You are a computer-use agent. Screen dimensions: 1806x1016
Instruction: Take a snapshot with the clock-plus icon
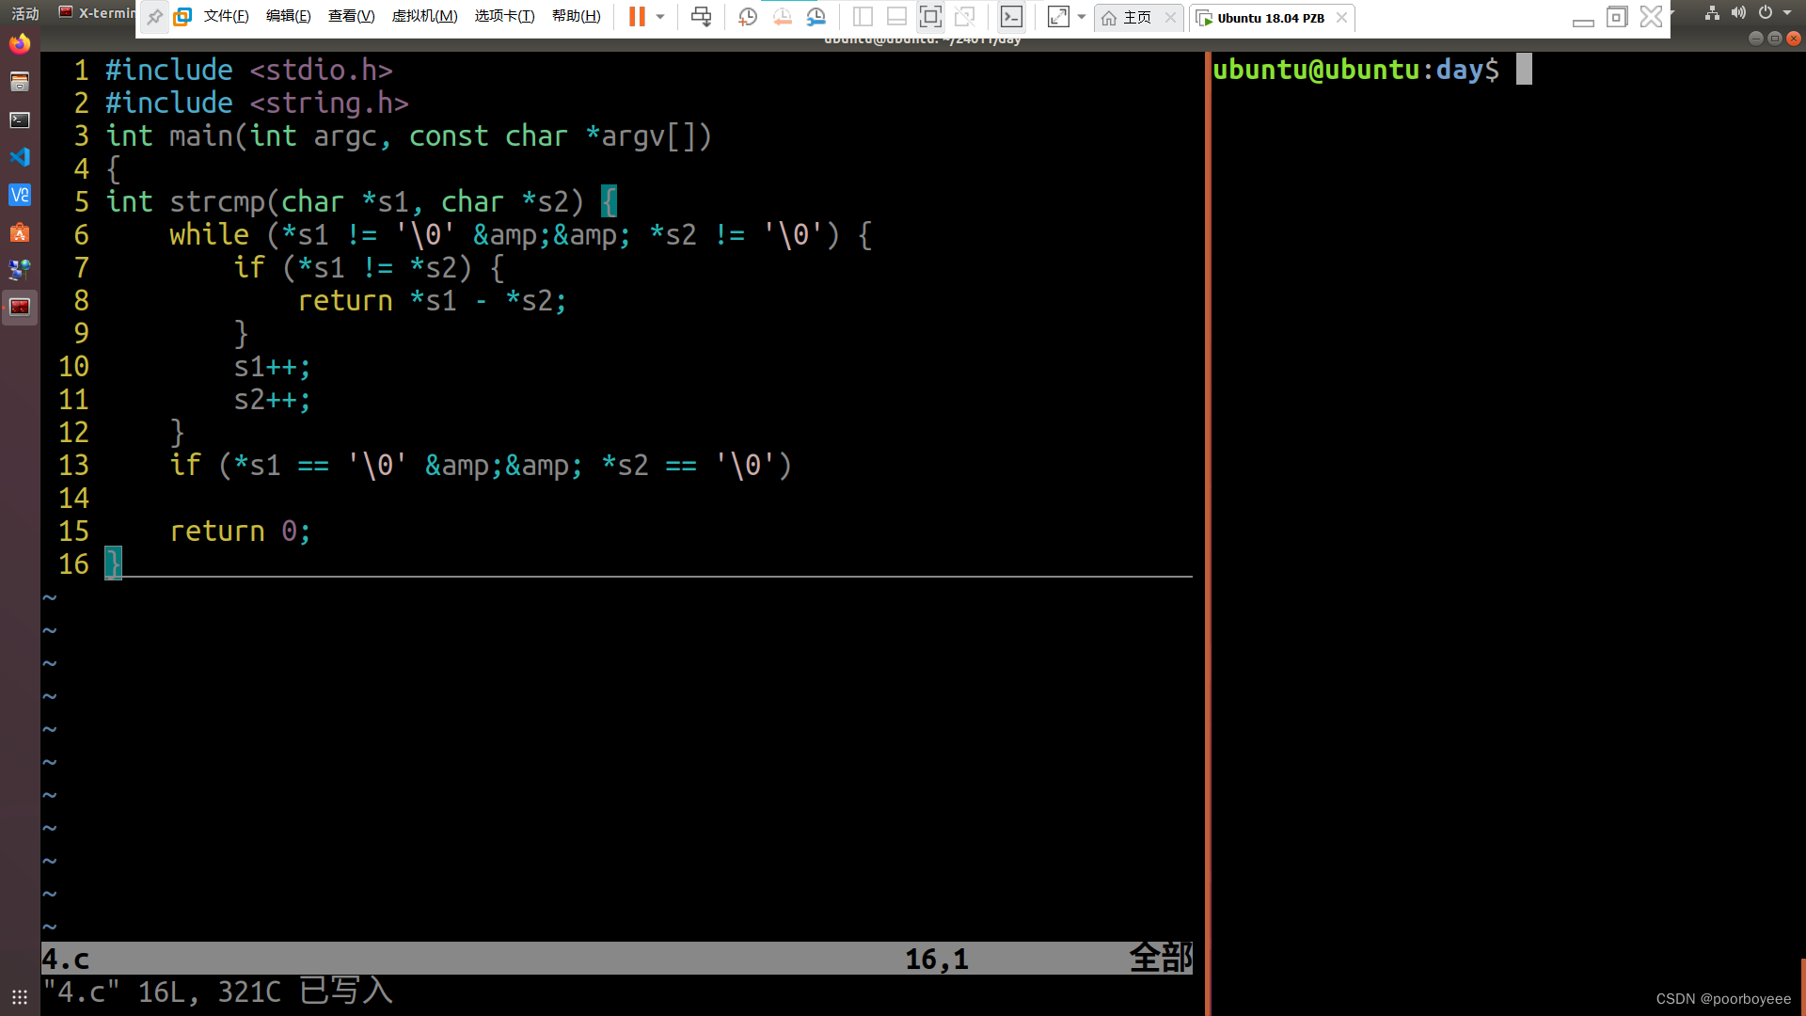tap(748, 16)
